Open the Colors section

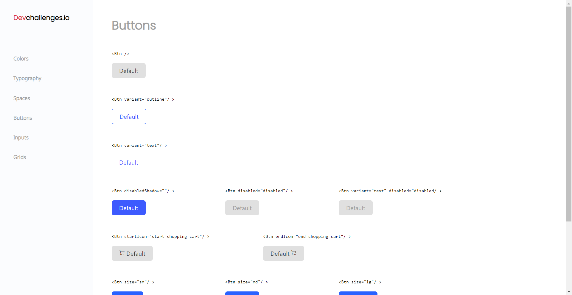click(x=21, y=58)
